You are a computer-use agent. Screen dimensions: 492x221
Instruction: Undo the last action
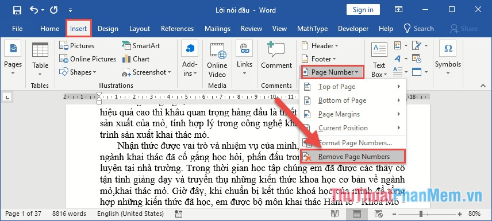[34, 10]
